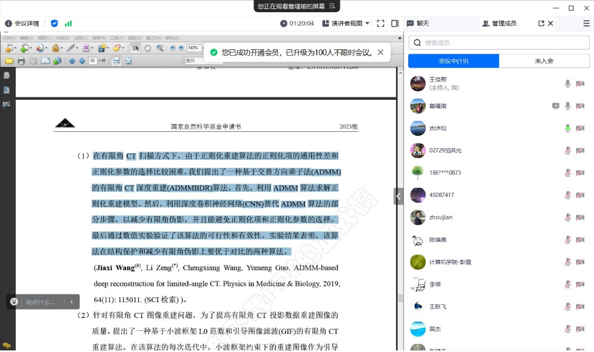Image resolution: width=594 pixels, height=352 pixels.
Task: Expand the screen-sharing banner menu
Action: [332, 6]
